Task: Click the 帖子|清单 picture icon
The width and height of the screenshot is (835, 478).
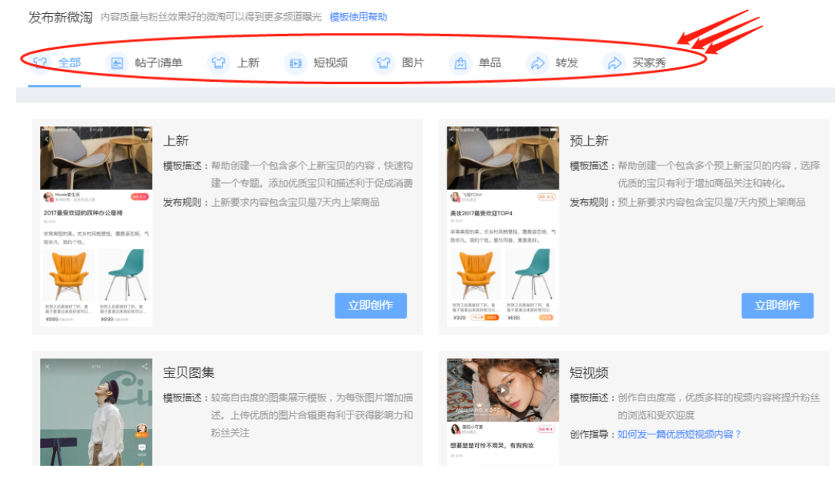Action: (x=117, y=63)
